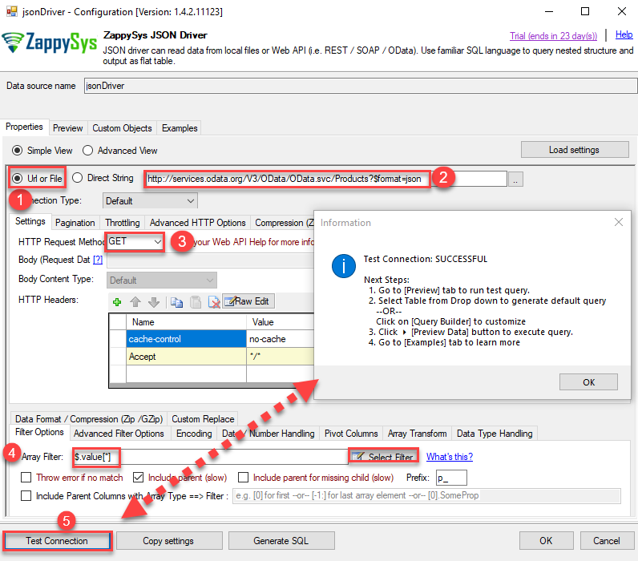Check Include parent for missing child
This screenshot has height=561, width=638.
tap(244, 477)
